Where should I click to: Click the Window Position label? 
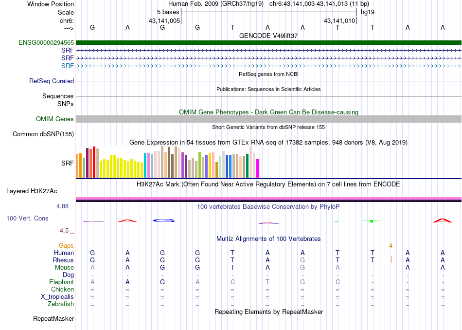(51, 4)
